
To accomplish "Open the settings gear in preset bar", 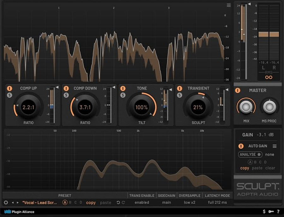I will point(6,202).
